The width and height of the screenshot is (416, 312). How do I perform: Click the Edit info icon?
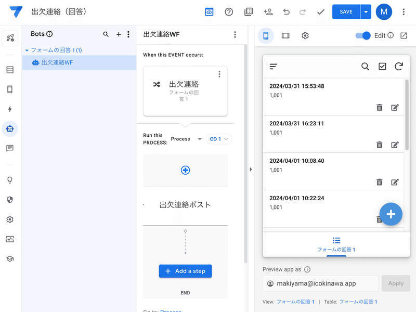[x=391, y=35]
